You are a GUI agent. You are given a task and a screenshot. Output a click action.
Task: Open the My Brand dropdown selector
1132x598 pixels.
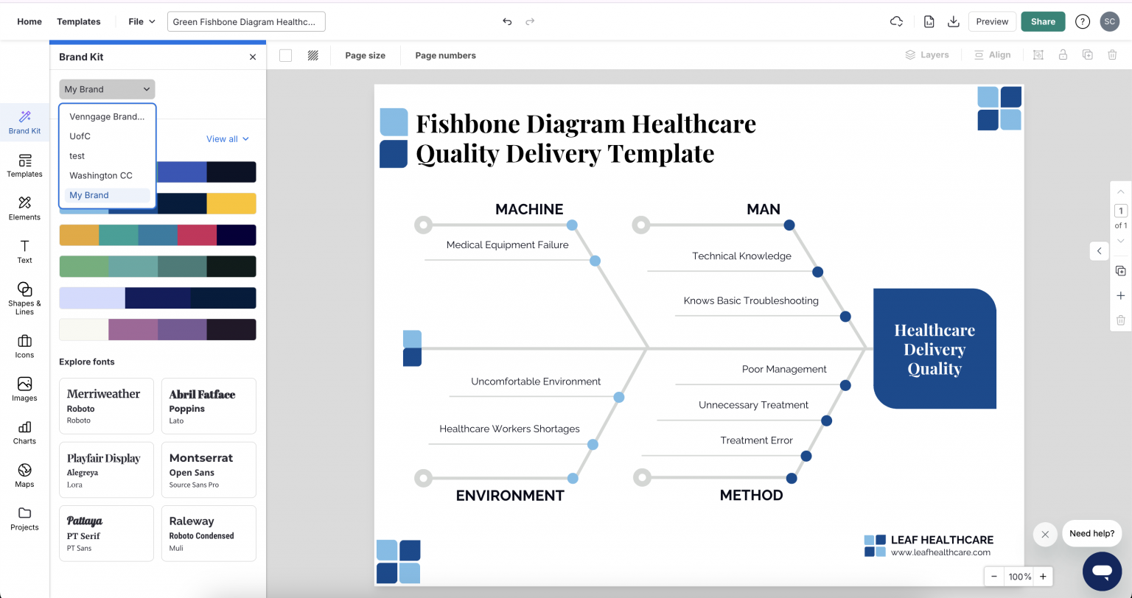[106, 88]
